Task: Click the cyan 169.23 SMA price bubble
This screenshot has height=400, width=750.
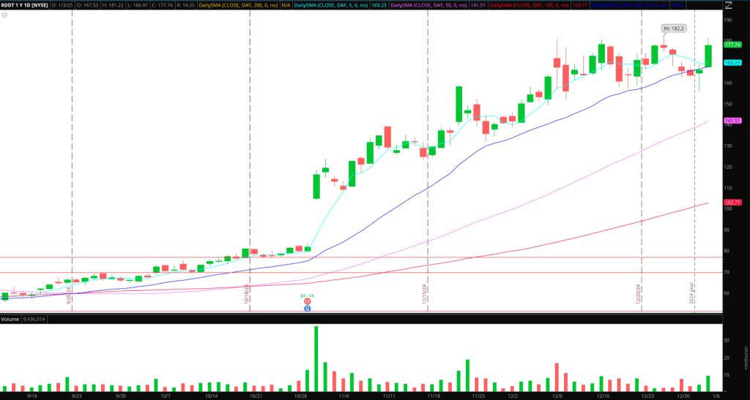Action: point(732,63)
